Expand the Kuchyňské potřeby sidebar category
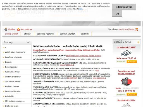Screen dimensions: 143x107 13,72
